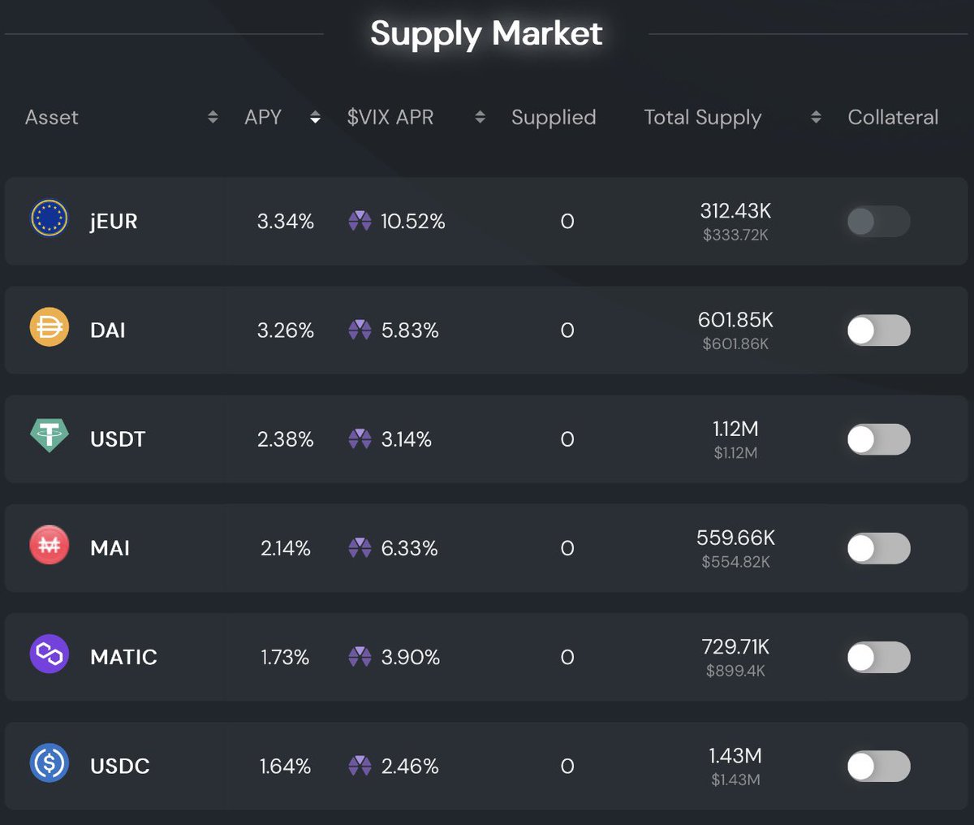Click the USDC coin icon
Screen dimensions: 974x825
pyautogui.click(x=50, y=763)
